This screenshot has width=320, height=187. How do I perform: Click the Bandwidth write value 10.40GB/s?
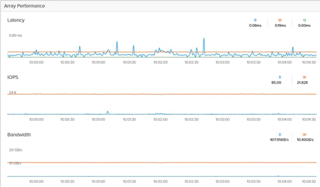point(305,140)
